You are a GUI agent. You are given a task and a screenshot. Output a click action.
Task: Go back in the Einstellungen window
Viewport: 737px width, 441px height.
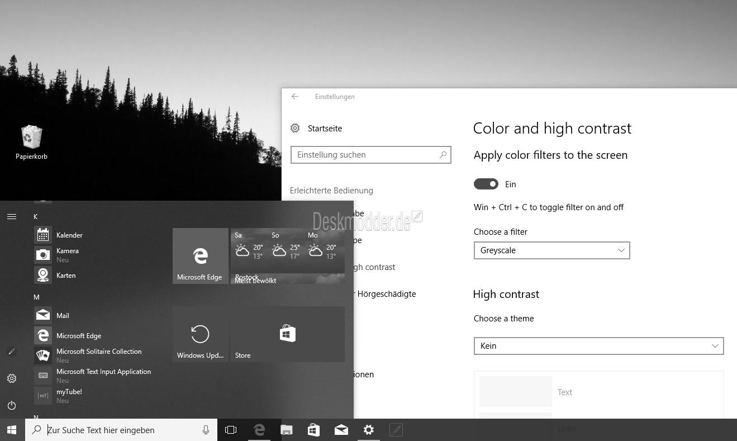point(295,97)
